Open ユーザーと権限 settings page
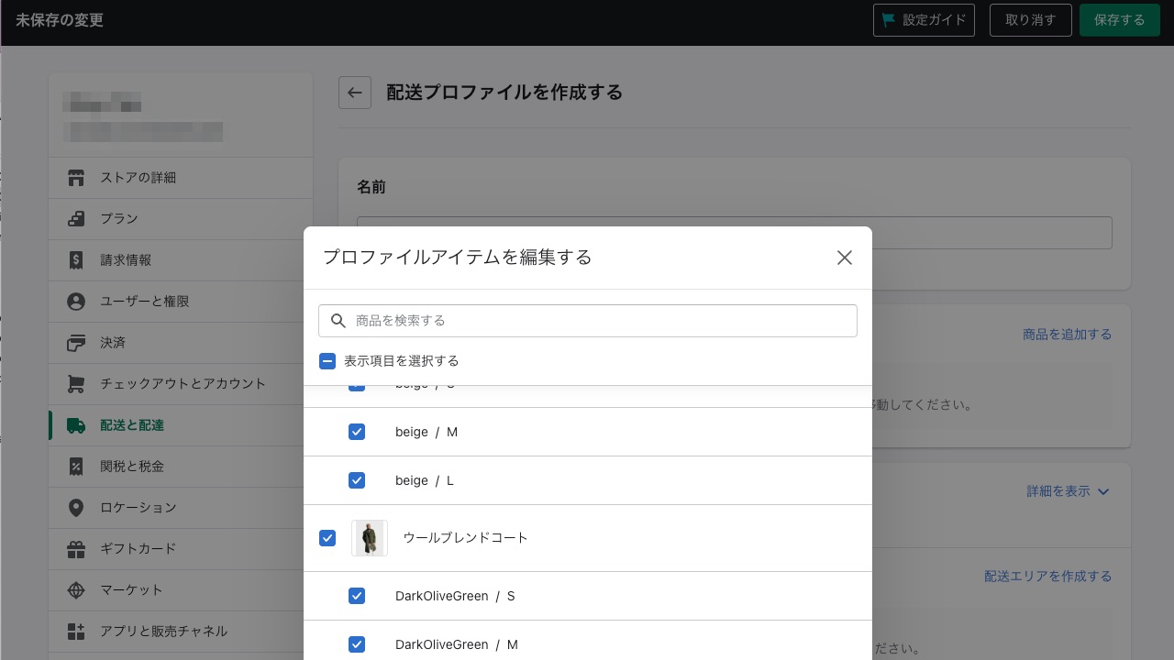 tap(181, 302)
